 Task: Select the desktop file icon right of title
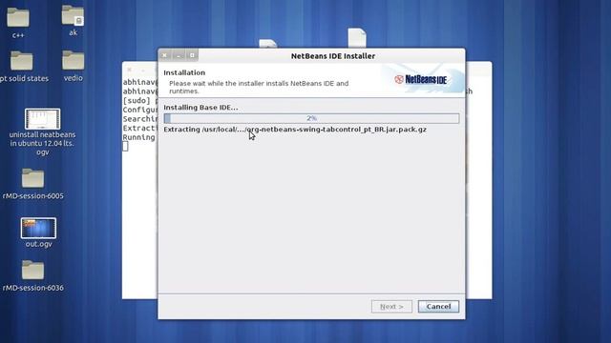point(357,38)
